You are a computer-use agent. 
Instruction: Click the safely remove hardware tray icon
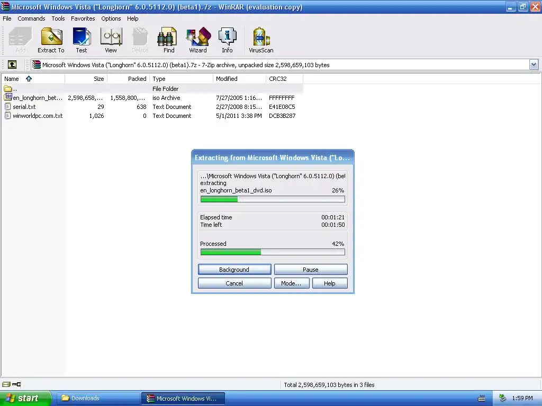pos(503,398)
